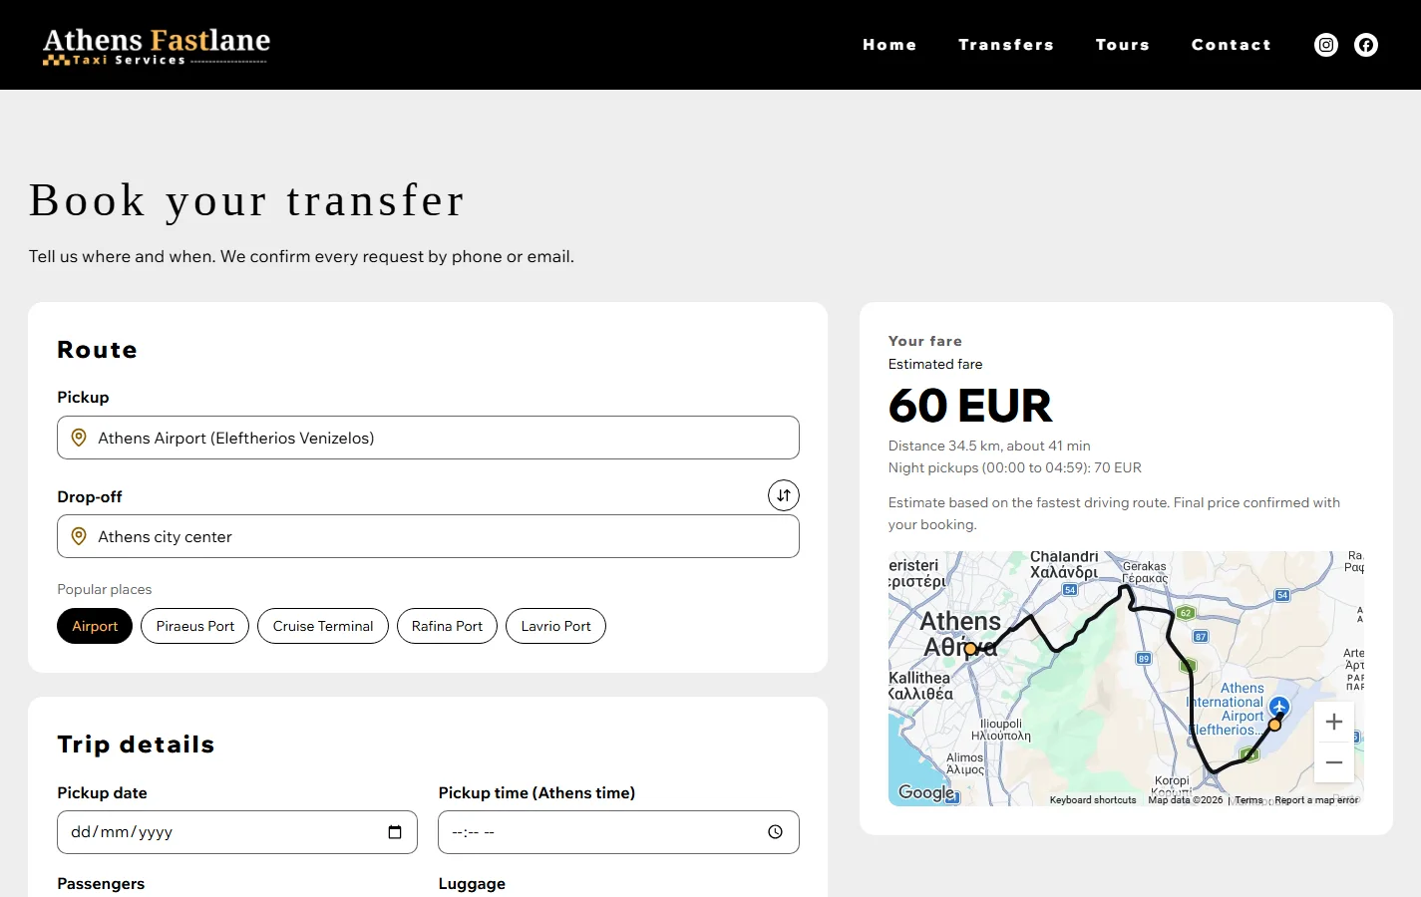This screenshot has width=1421, height=897.
Task: Click the Book your transfer heading
Action: pyautogui.click(x=246, y=200)
